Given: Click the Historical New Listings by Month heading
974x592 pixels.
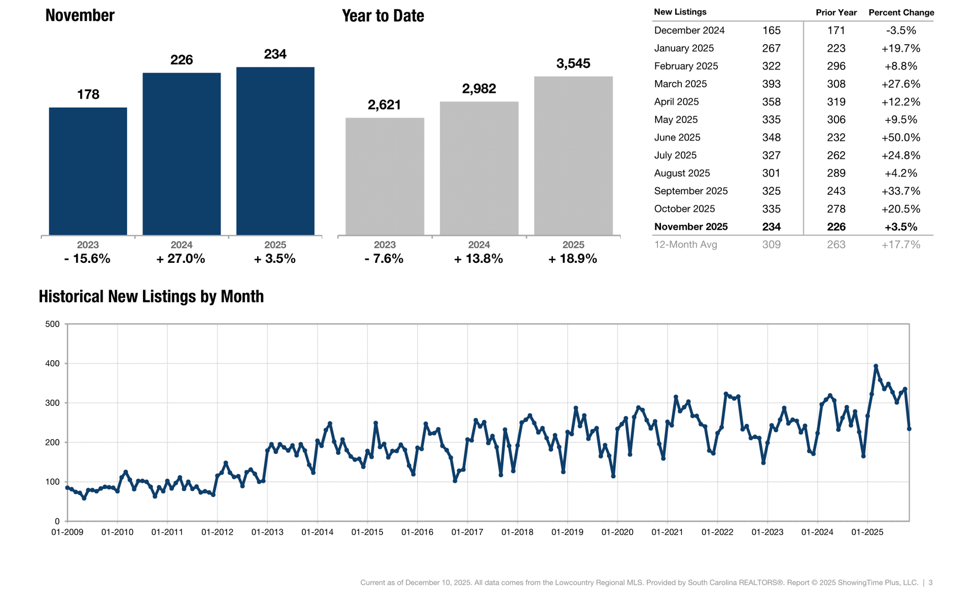Looking at the screenshot, I should tap(151, 296).
